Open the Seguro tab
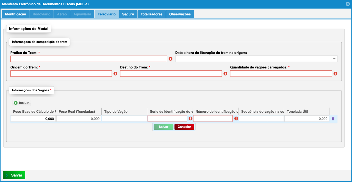 tap(128, 14)
